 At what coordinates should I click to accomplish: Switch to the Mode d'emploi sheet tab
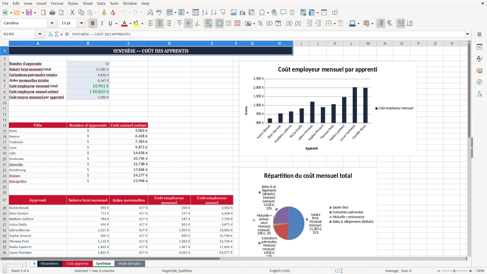pyautogui.click(x=129, y=264)
